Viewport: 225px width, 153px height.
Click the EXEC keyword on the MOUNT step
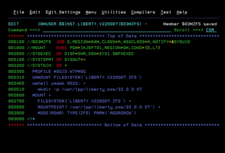62,48
